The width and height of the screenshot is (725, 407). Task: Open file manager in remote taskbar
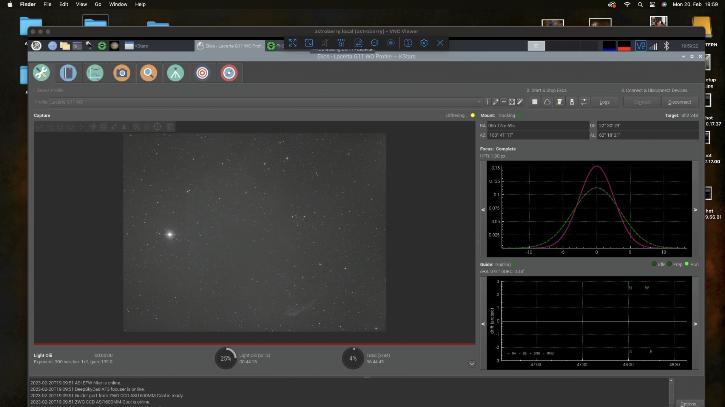(x=65, y=46)
